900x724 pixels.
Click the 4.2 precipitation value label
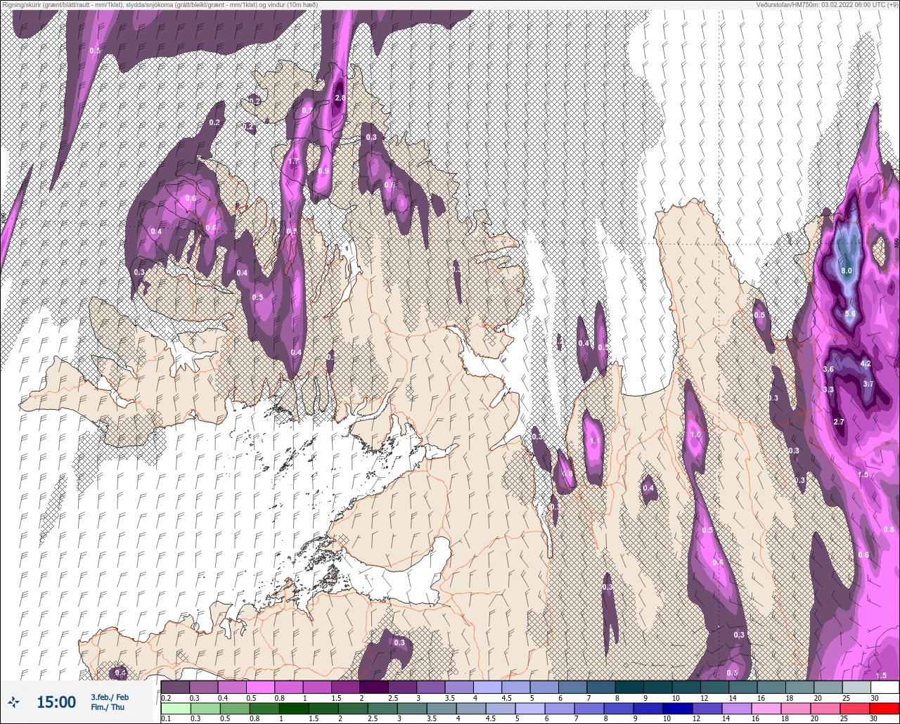click(x=866, y=363)
